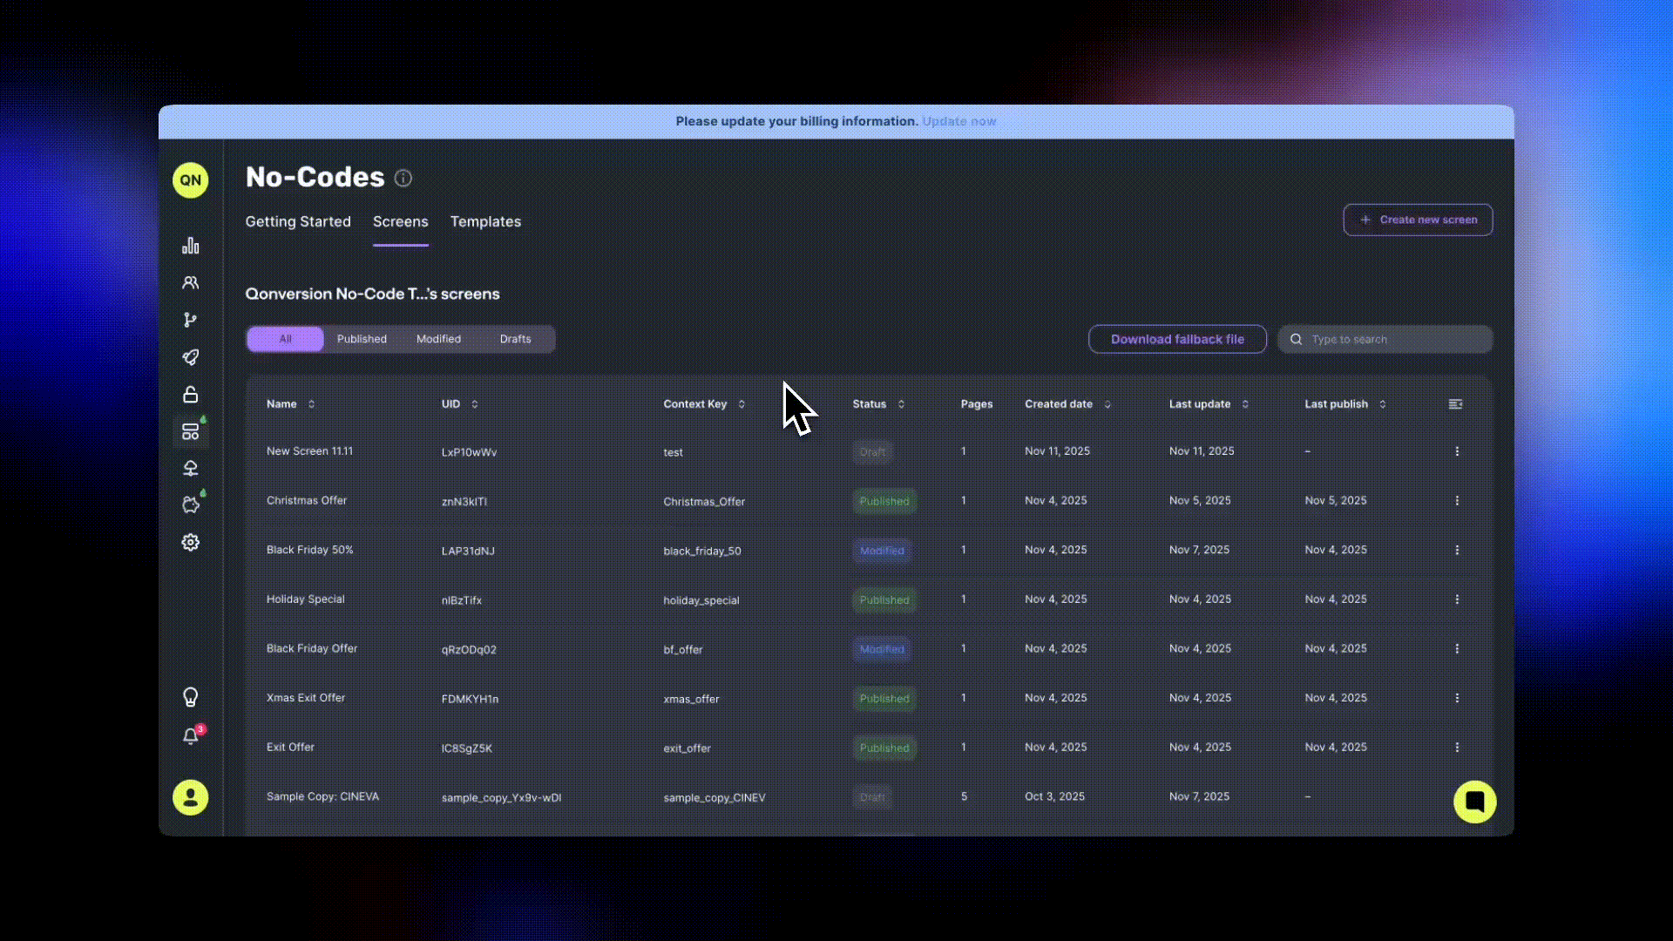Select the Modified filter

pyautogui.click(x=438, y=339)
